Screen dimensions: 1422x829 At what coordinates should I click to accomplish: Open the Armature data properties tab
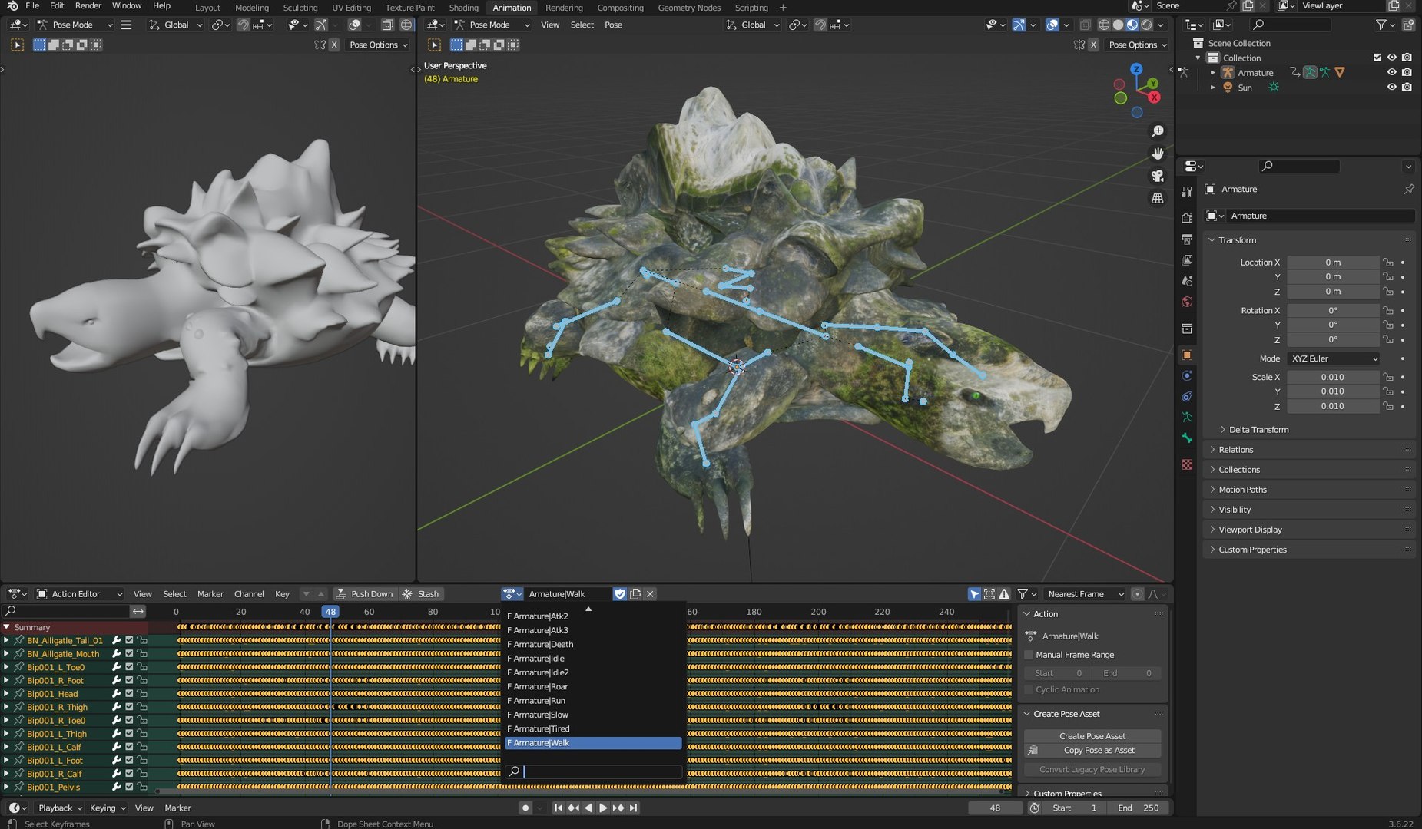click(x=1187, y=417)
